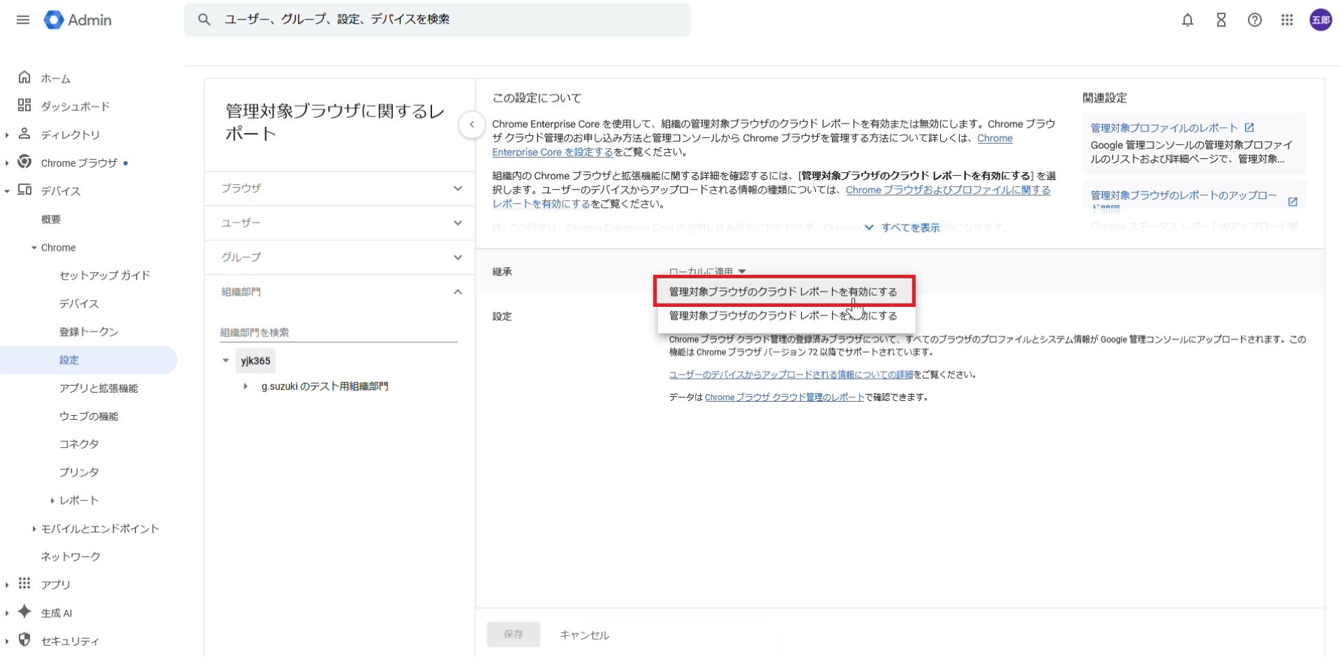Viewport: 1340px width, 657px height.
Task: Select 管理対象ブラウザのクラウド レポートを有効にする option
Action: [783, 292]
